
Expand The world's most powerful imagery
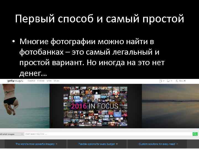[36, 144]
